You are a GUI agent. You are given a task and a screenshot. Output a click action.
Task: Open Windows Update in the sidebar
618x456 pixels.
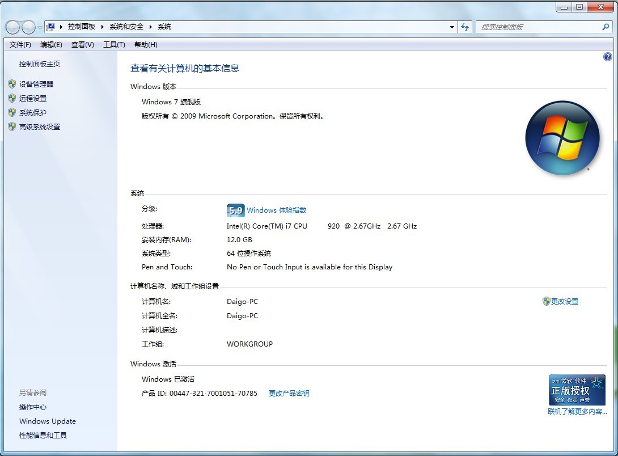click(x=47, y=421)
